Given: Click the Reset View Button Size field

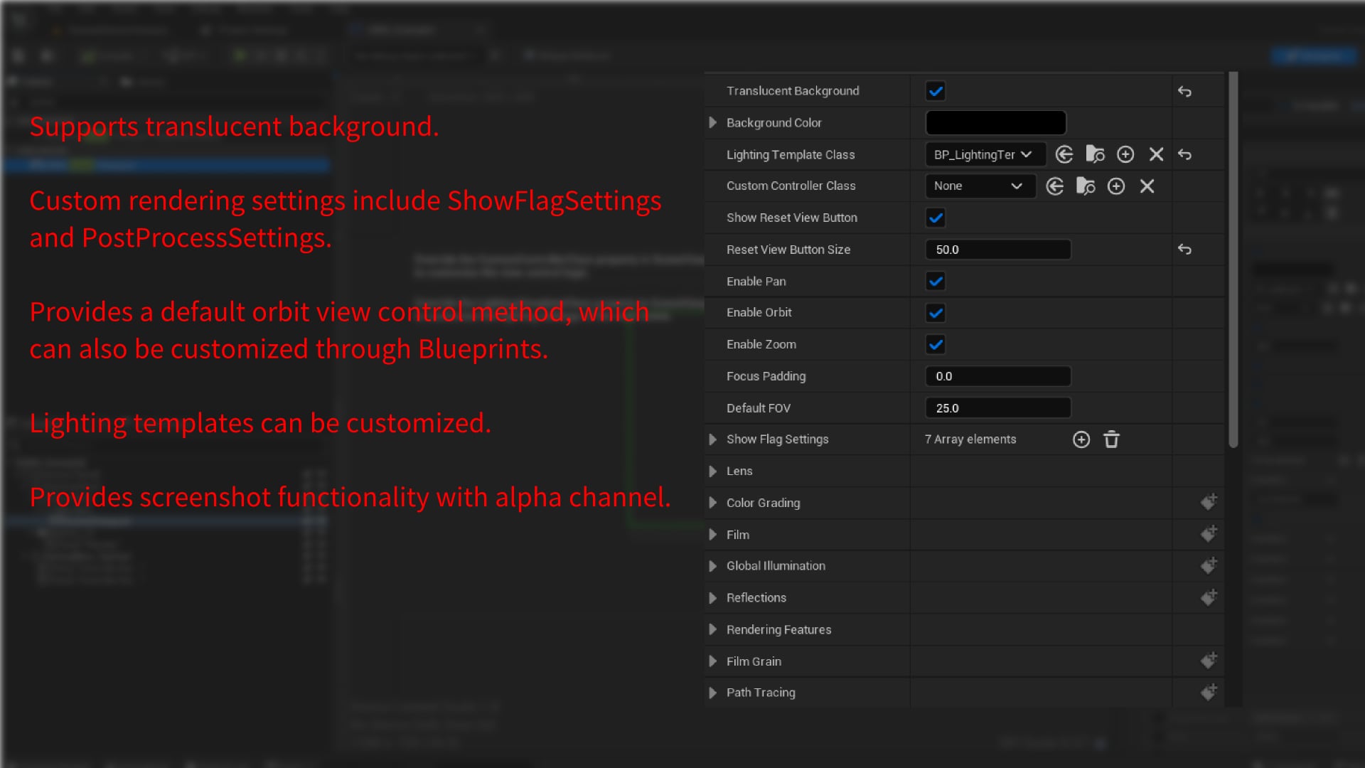Looking at the screenshot, I should point(998,250).
